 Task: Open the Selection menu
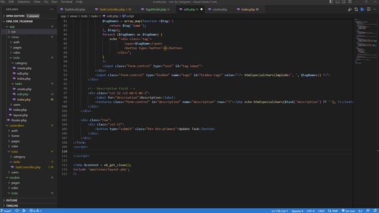(24, 2)
